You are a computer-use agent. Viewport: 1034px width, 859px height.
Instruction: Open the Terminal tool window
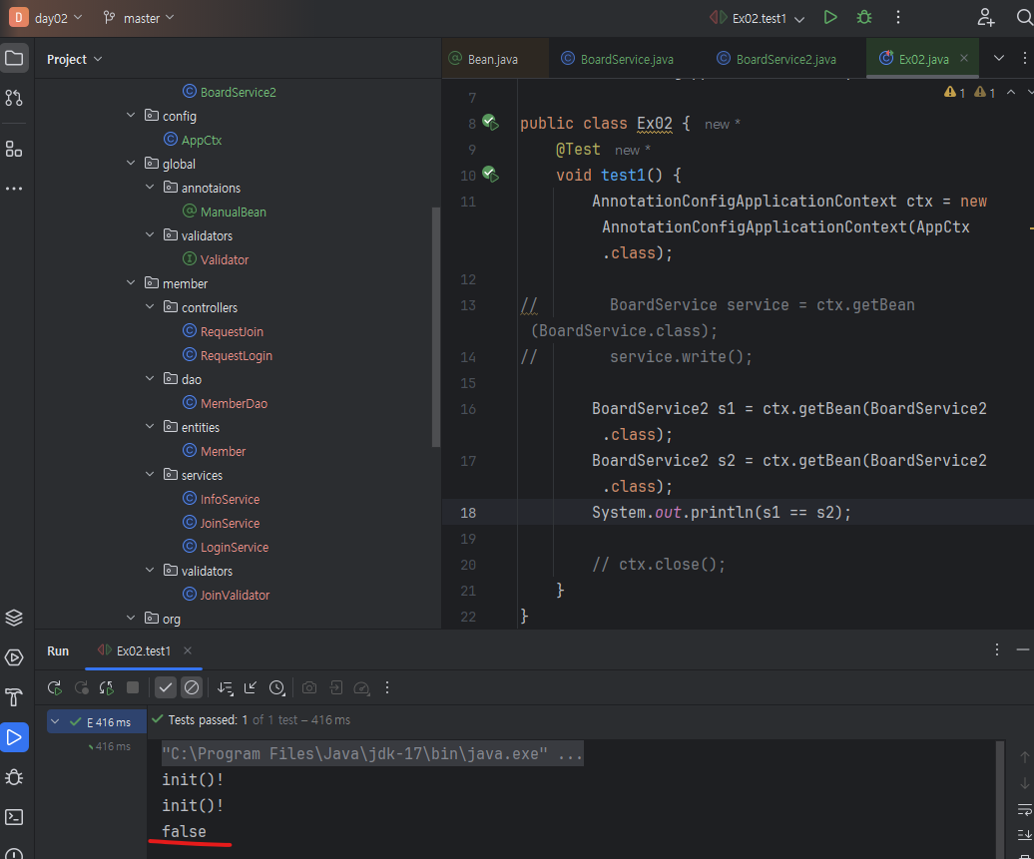point(14,817)
